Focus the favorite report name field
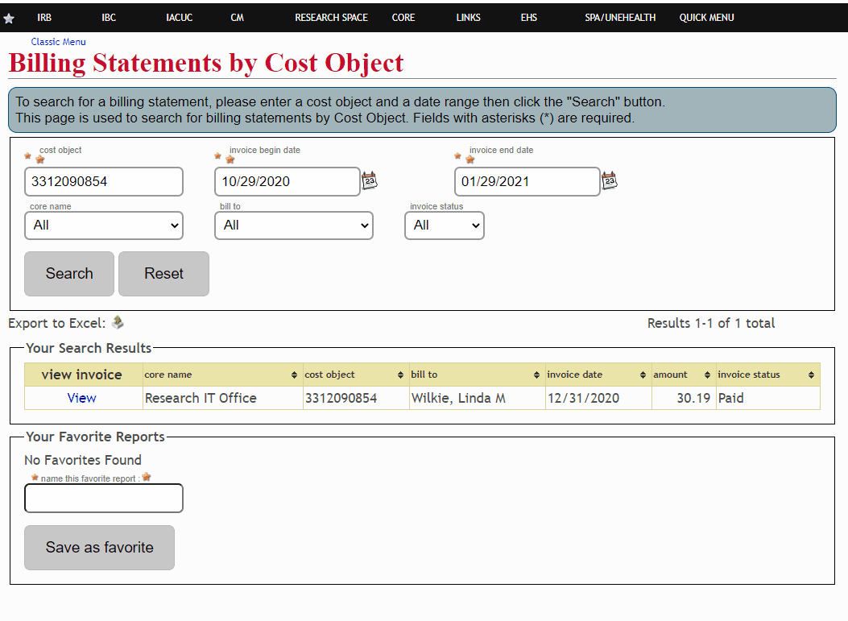Screen dimensions: 848x621 pyautogui.click(x=104, y=499)
